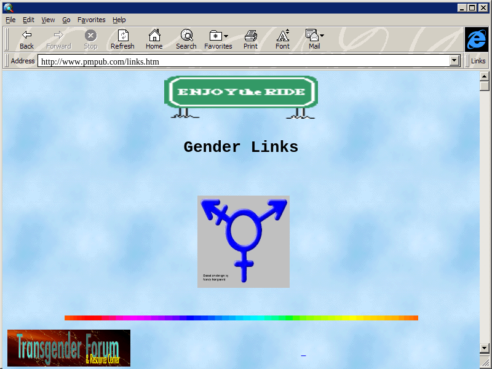Click the Back arrow toolbar icon
Viewport: 492px width, 369px height.
26,36
